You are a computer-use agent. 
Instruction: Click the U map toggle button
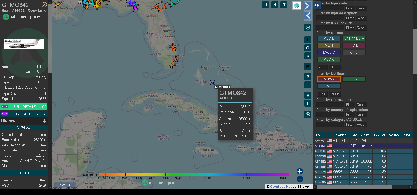[266, 5]
